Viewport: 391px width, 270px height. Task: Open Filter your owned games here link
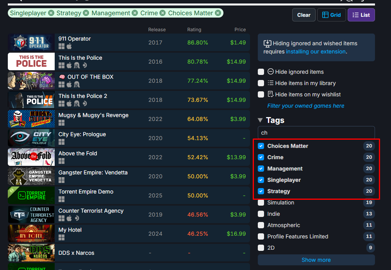tap(306, 106)
